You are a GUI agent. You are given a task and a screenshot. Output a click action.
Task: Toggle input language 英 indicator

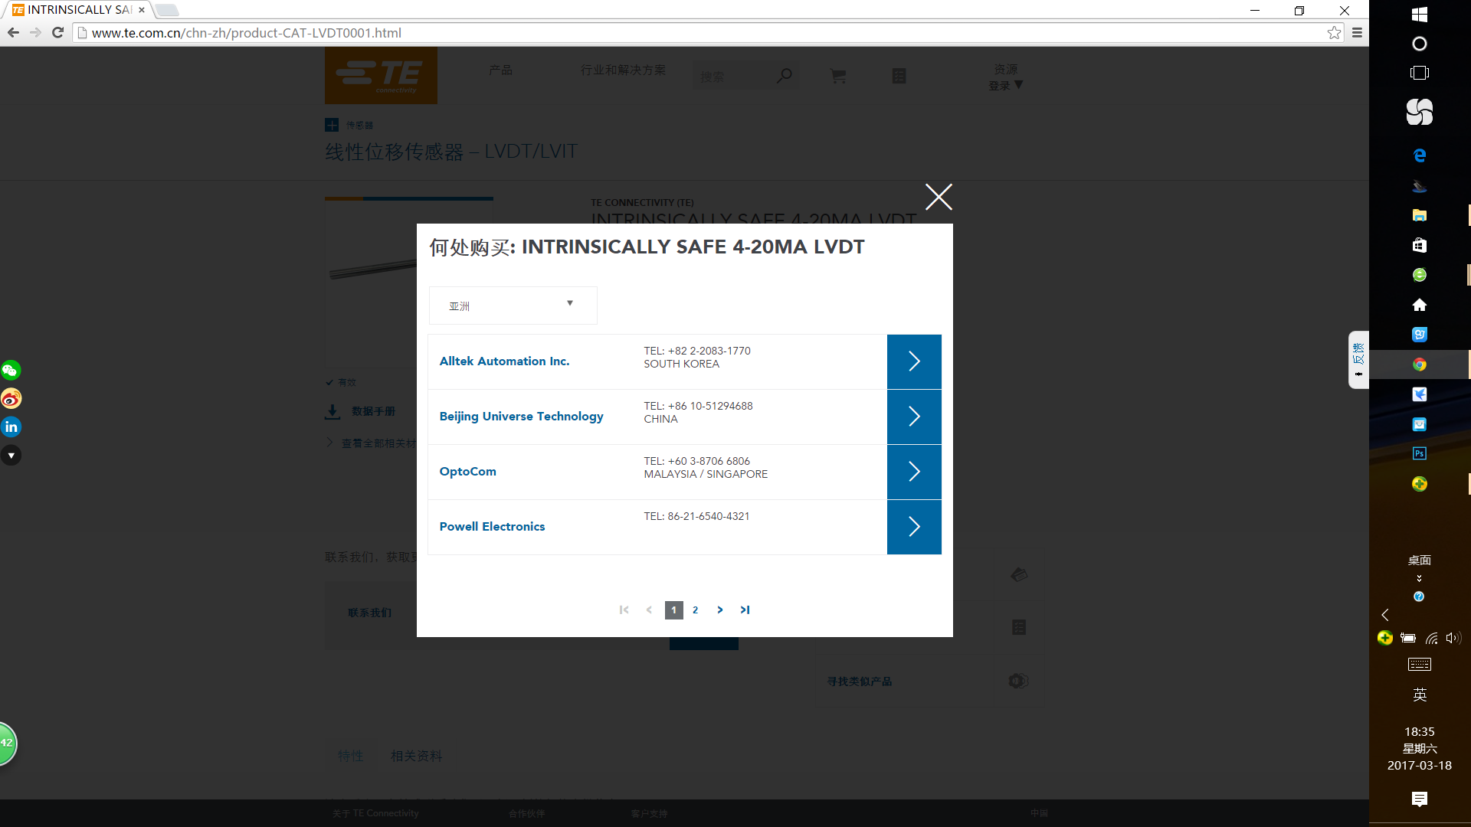(x=1419, y=695)
